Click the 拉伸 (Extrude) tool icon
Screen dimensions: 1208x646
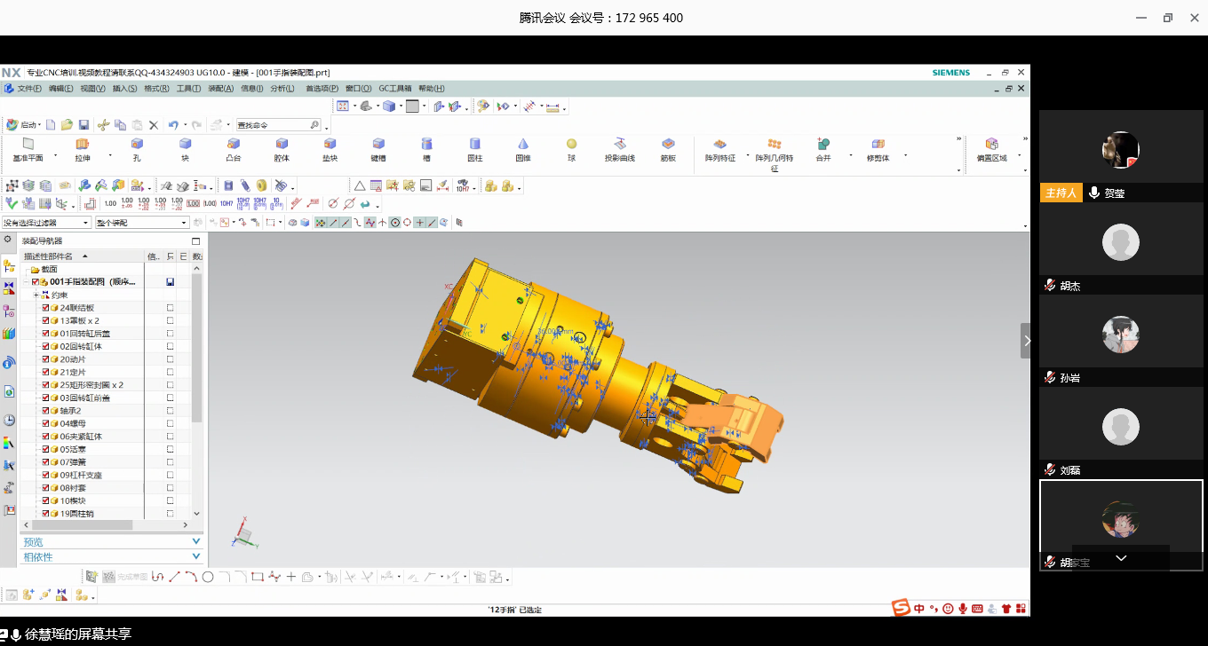(83, 145)
